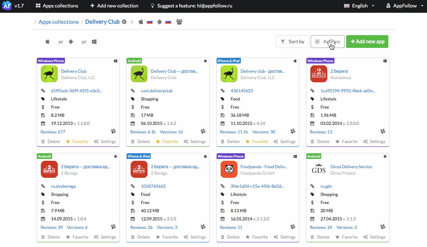The height and width of the screenshot is (247, 427).
Task: Unfavorite the com.deliveryclub Android app
Action: tap(167, 142)
